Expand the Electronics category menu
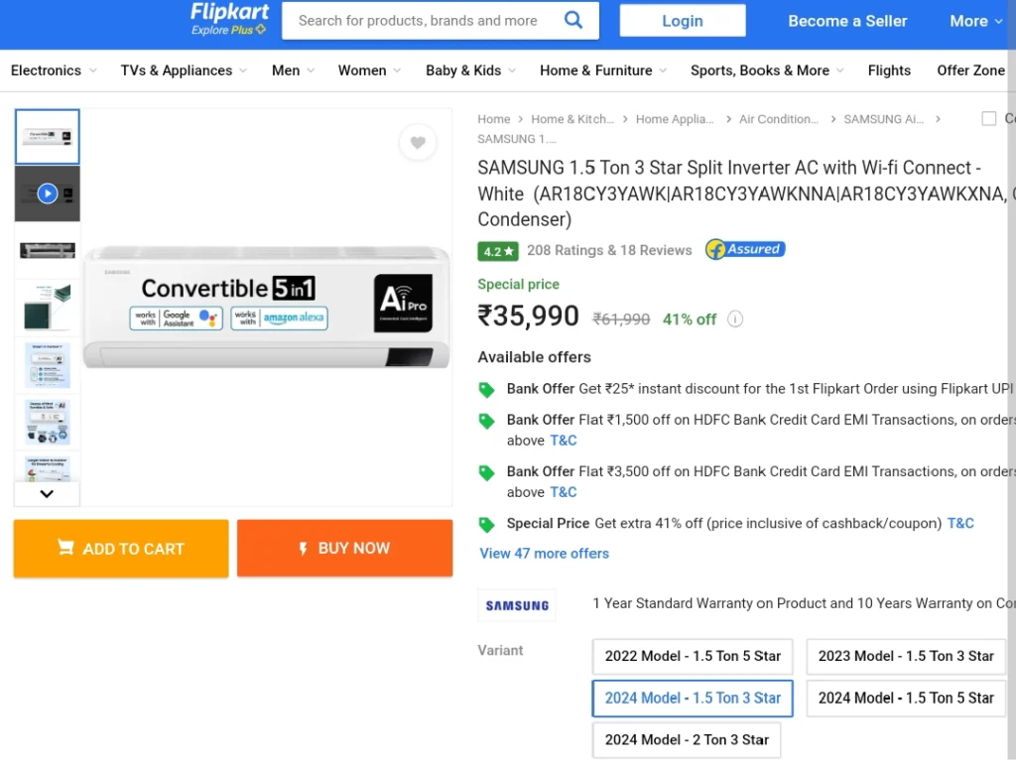Viewport: 1016px width, 771px height. tap(54, 70)
